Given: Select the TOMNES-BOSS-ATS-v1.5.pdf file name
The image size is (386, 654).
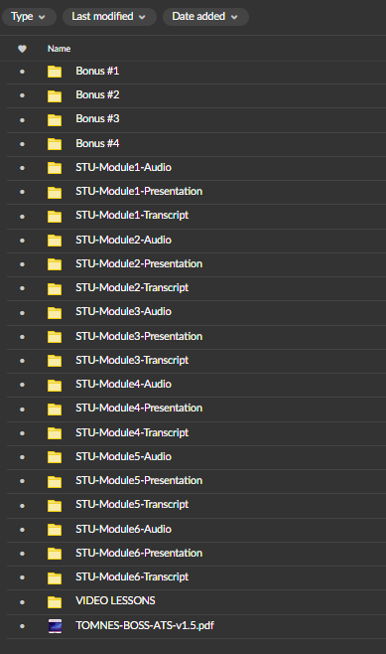Looking at the screenshot, I should 145,625.
